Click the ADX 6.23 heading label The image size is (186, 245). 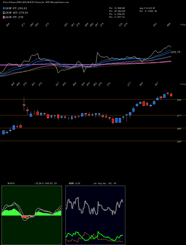[x=74, y=183]
